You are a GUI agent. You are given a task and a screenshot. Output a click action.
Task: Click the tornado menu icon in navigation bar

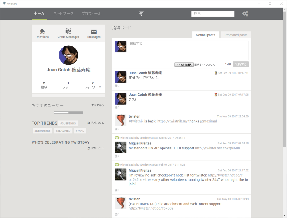[141, 13]
